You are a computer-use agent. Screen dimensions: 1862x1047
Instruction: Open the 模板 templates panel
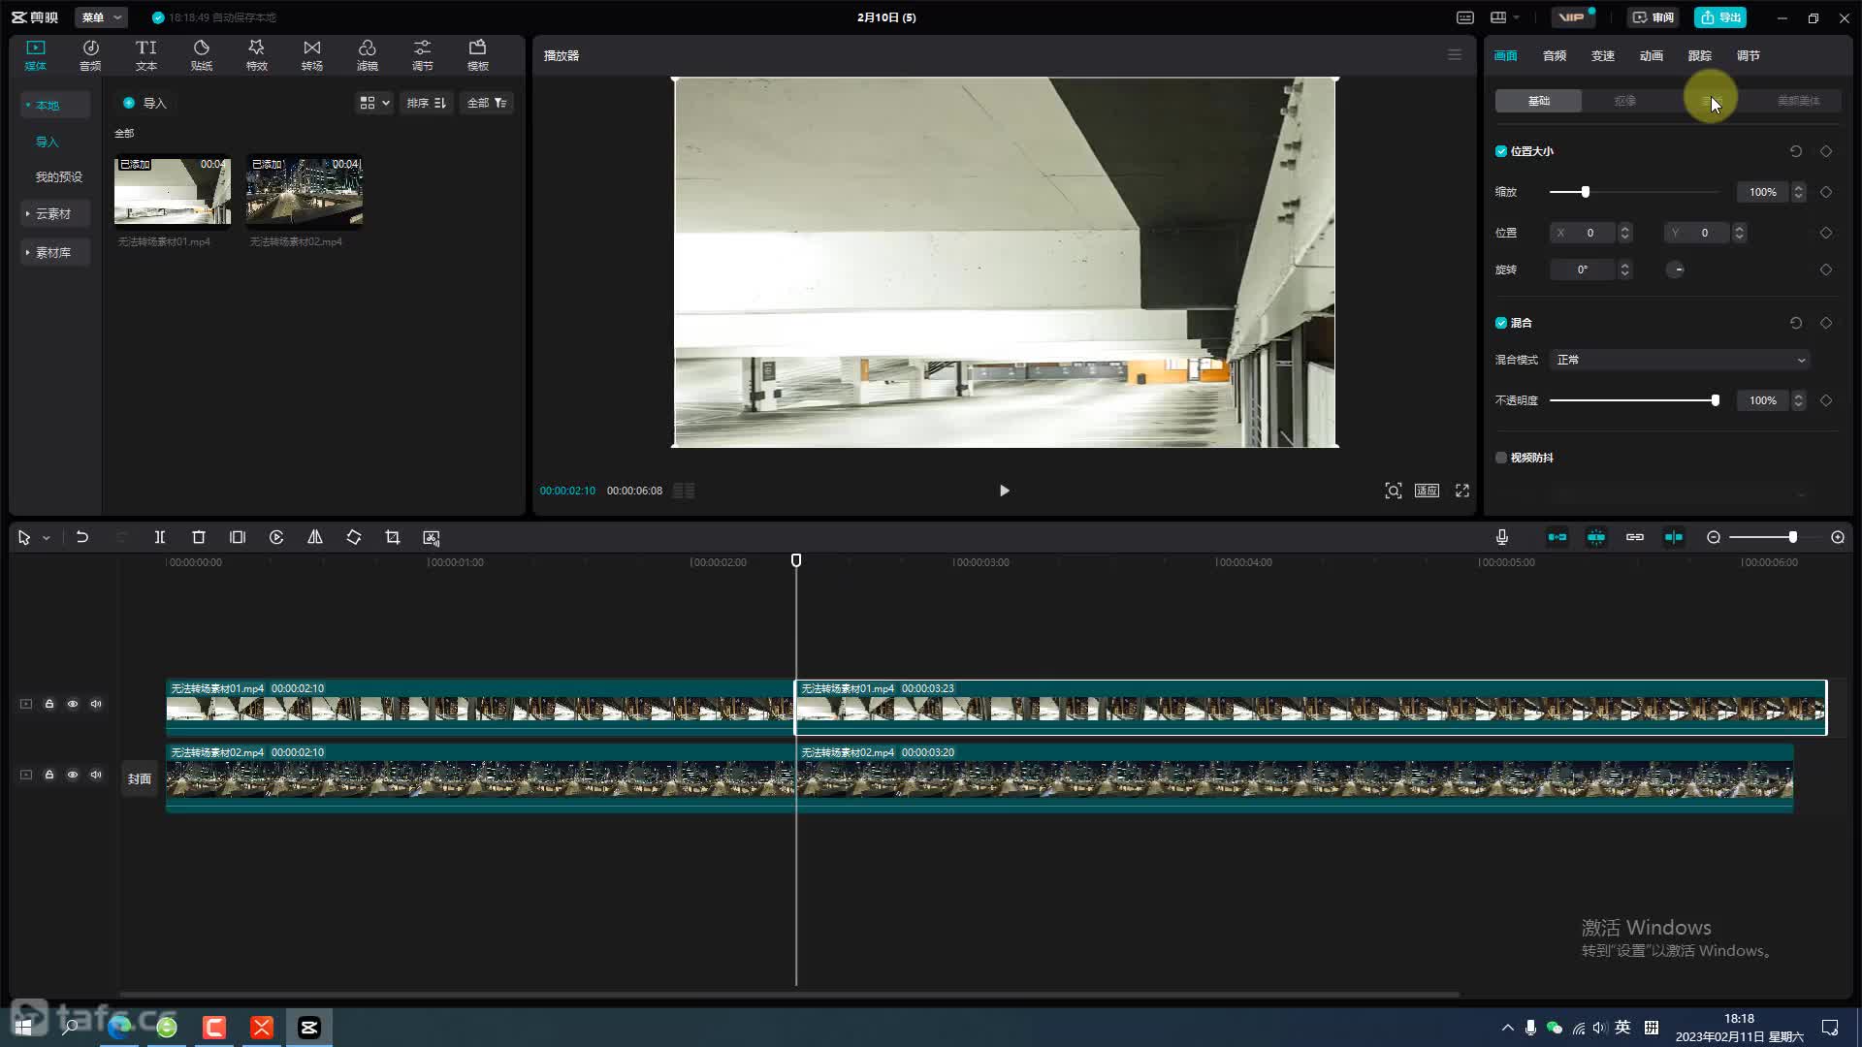coord(478,55)
